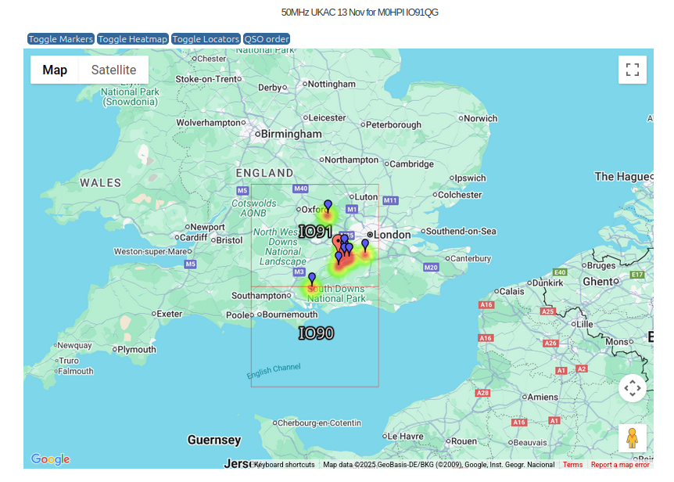Image resolution: width=674 pixels, height=482 pixels.
Task: Click the IO91 locator label
Action: (315, 232)
